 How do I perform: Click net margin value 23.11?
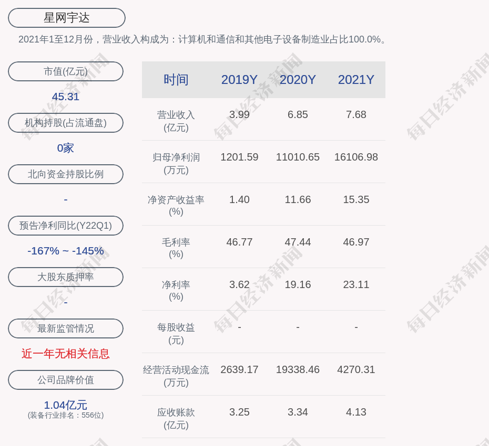pos(356,284)
